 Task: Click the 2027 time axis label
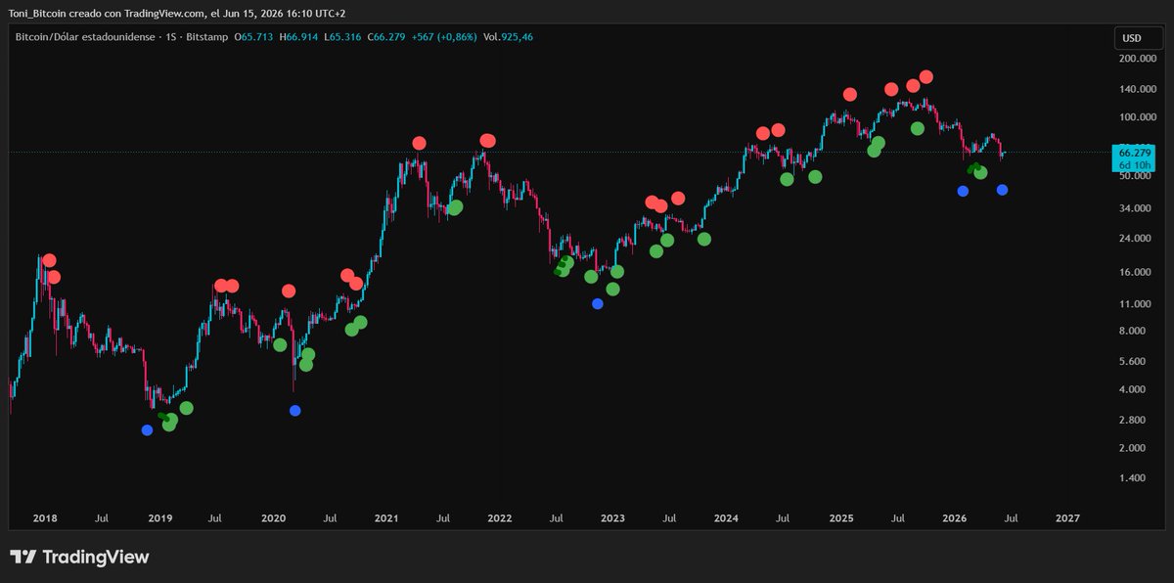pos(1067,518)
